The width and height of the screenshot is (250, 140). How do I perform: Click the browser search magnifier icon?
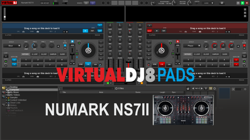point(60,89)
